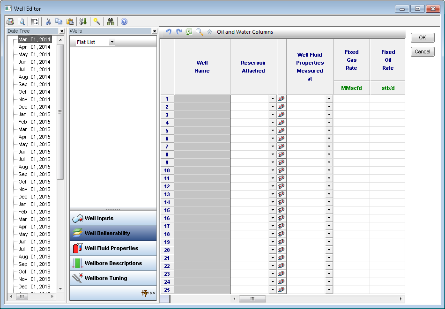
Task: Click the grid horizontal scrollbar thumb
Action: click(252, 299)
